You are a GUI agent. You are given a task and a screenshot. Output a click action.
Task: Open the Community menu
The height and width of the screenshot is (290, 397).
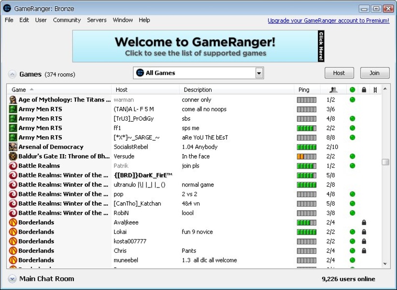point(67,20)
